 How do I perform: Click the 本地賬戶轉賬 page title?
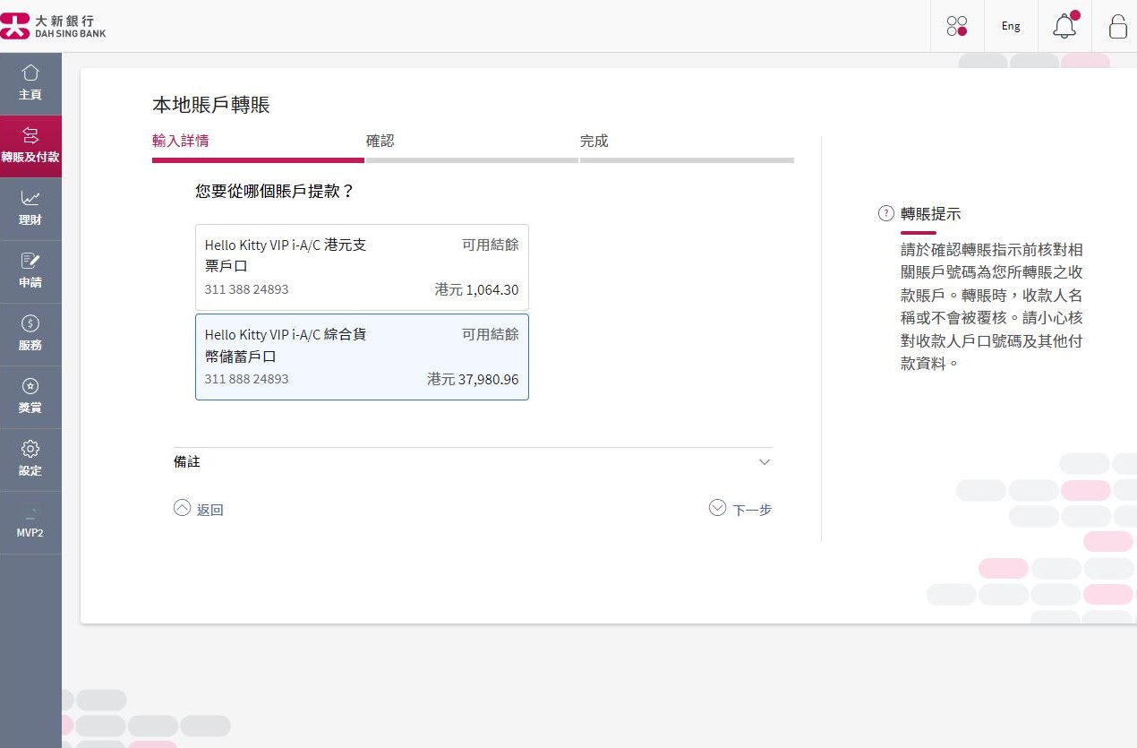211,105
